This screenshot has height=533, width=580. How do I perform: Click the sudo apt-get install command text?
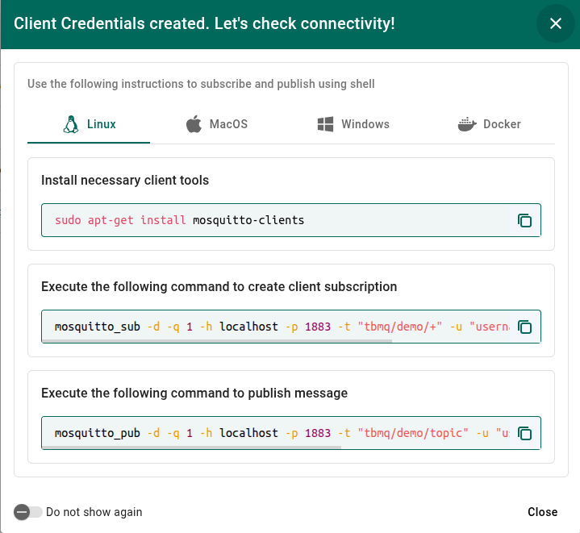[179, 220]
